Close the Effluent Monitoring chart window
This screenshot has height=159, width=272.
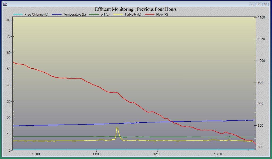pos(265,4)
